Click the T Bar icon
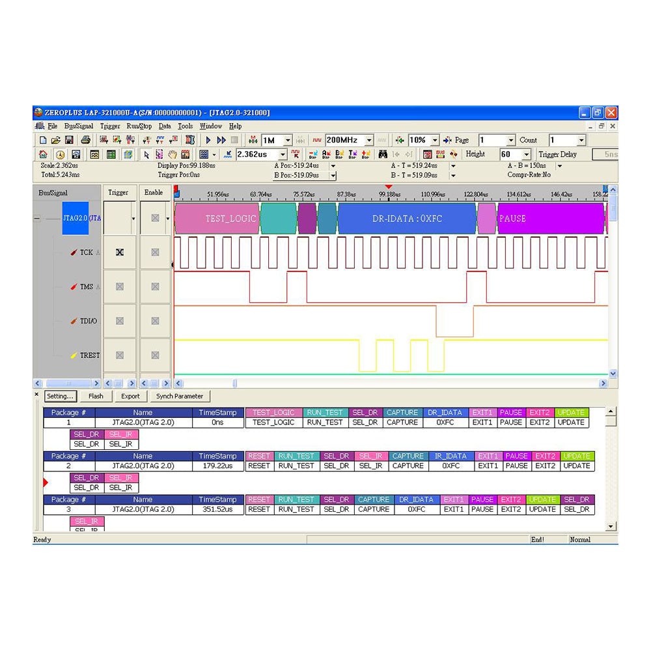Viewport: 651px width, 651px height. 352,154
